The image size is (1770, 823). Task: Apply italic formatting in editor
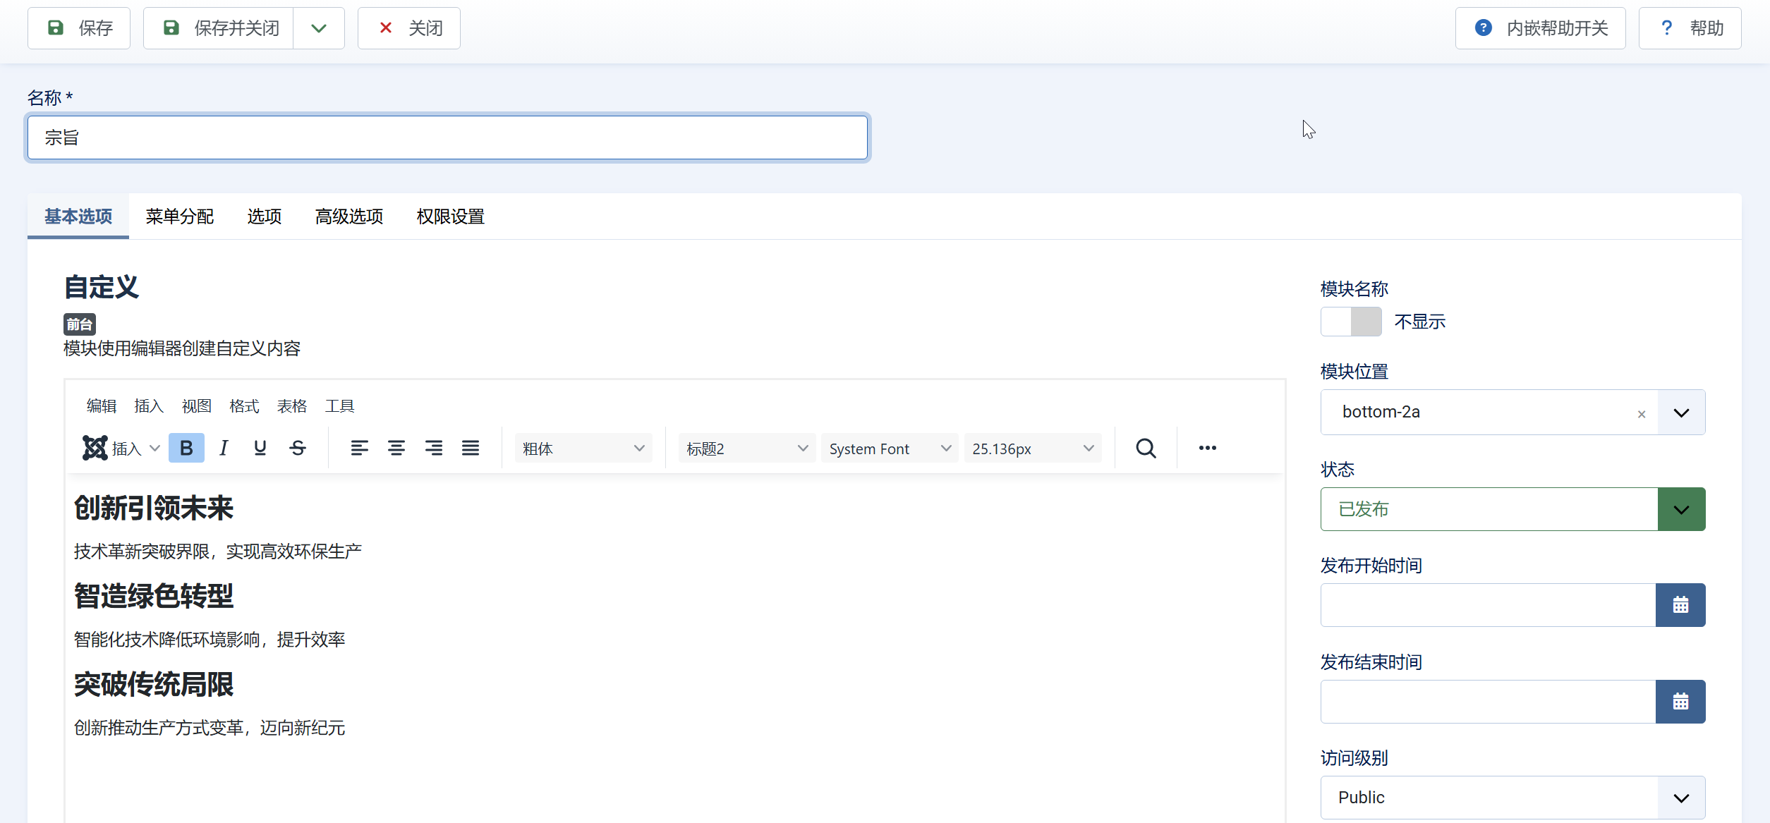coord(224,448)
